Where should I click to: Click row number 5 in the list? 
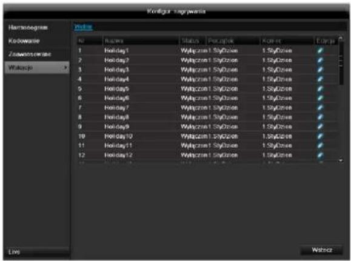[80, 89]
